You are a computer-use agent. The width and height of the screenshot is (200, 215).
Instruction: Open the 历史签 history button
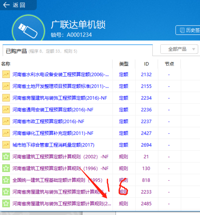coord(188,30)
